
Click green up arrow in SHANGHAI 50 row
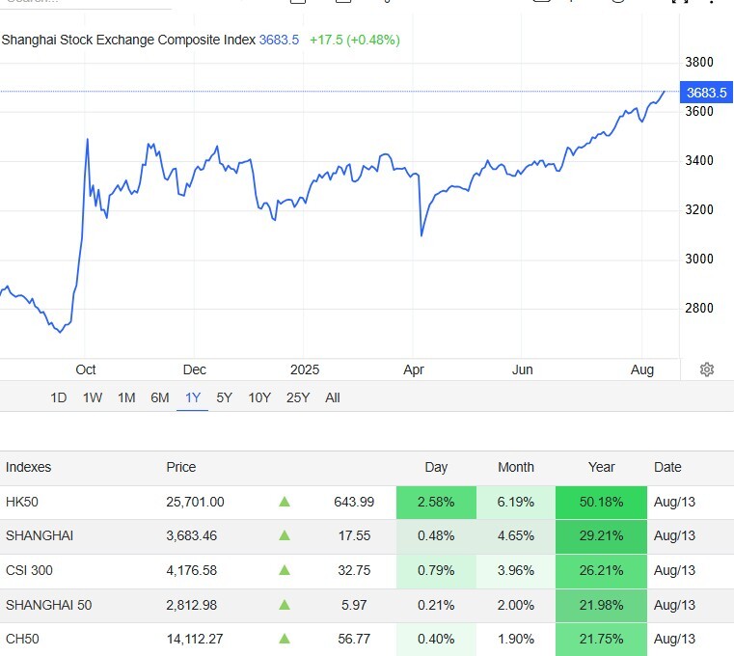coord(285,605)
